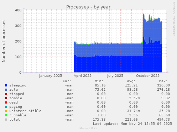This screenshot has width=177, height=132.
Task: Select the 'stopped' legend label
Action: [17, 94]
